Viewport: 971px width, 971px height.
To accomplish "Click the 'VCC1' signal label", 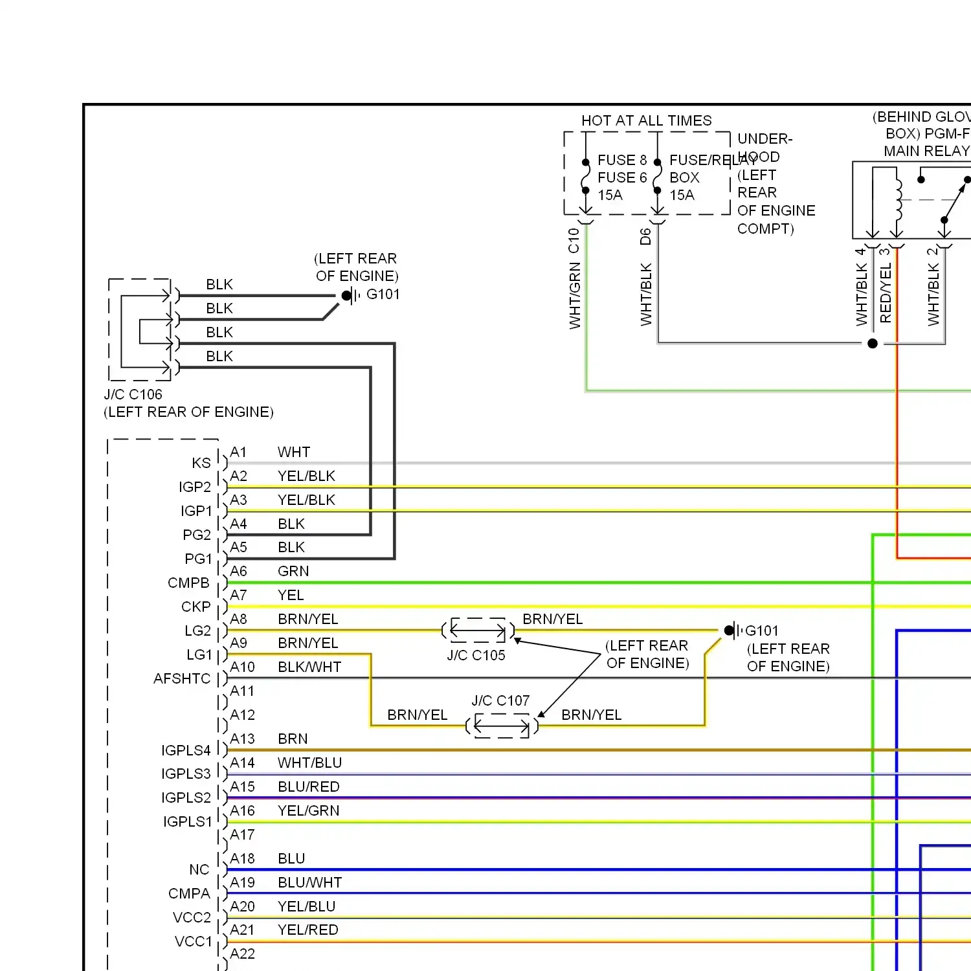I will [x=193, y=942].
